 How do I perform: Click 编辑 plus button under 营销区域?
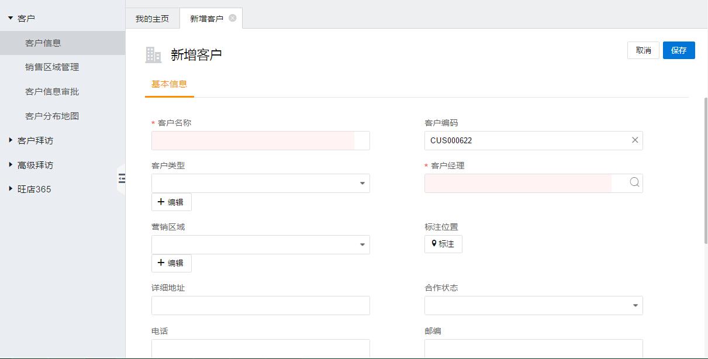[x=171, y=263]
